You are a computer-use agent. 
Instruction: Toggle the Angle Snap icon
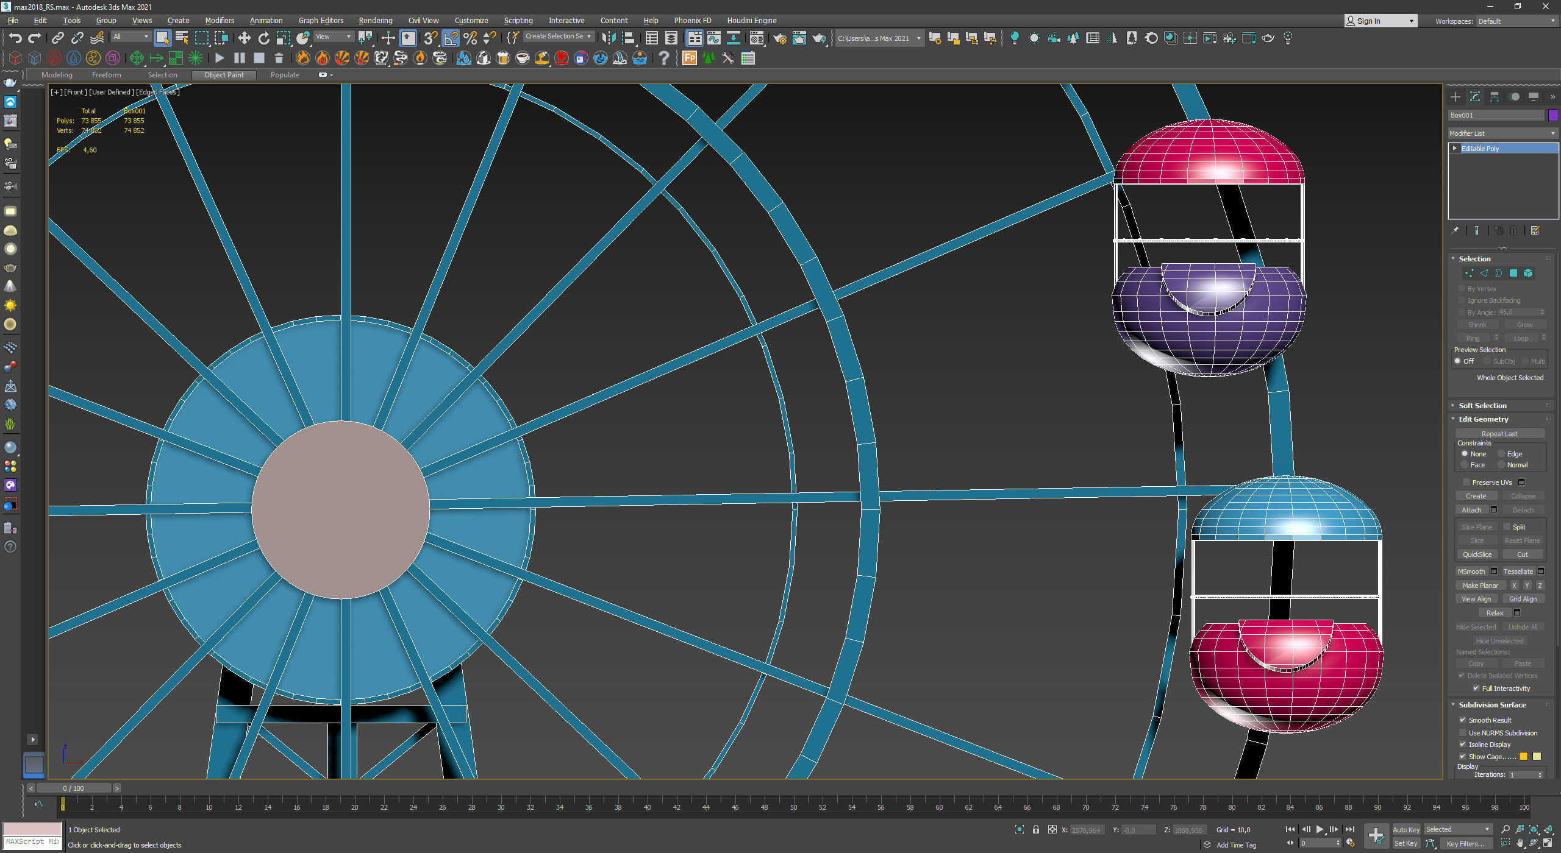click(x=451, y=38)
